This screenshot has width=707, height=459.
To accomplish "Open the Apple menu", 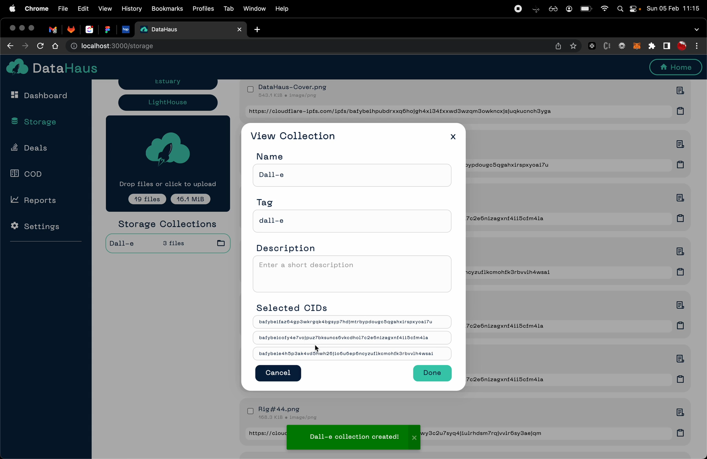I will pyautogui.click(x=12, y=9).
